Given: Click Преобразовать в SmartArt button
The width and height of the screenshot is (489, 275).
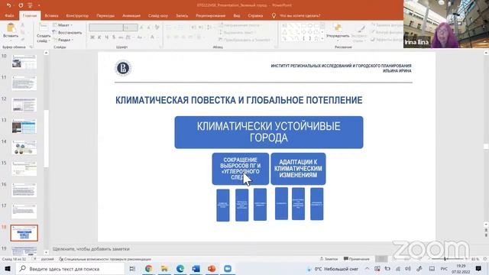Looking at the screenshot, I should pyautogui.click(x=245, y=40).
